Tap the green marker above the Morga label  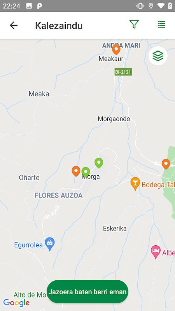click(86, 172)
